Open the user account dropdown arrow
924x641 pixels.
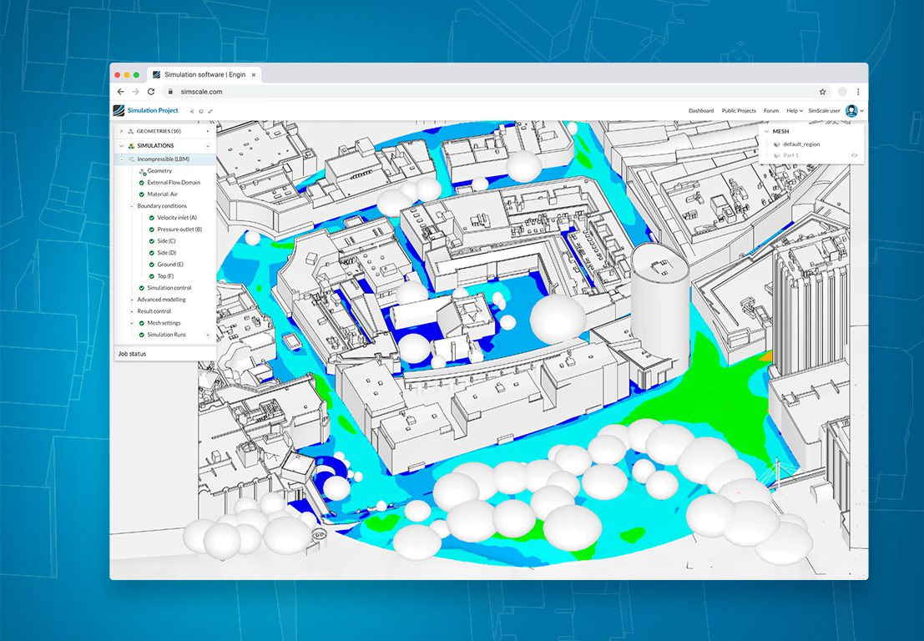[861, 111]
